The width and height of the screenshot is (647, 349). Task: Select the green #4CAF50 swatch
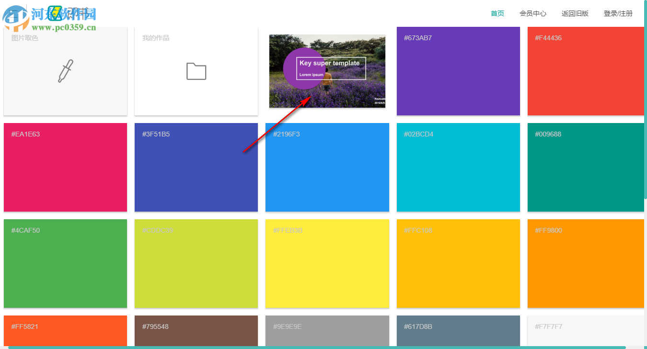[65, 263]
